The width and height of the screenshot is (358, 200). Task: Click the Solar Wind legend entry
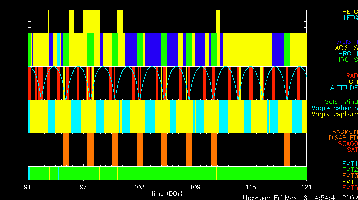341,102
